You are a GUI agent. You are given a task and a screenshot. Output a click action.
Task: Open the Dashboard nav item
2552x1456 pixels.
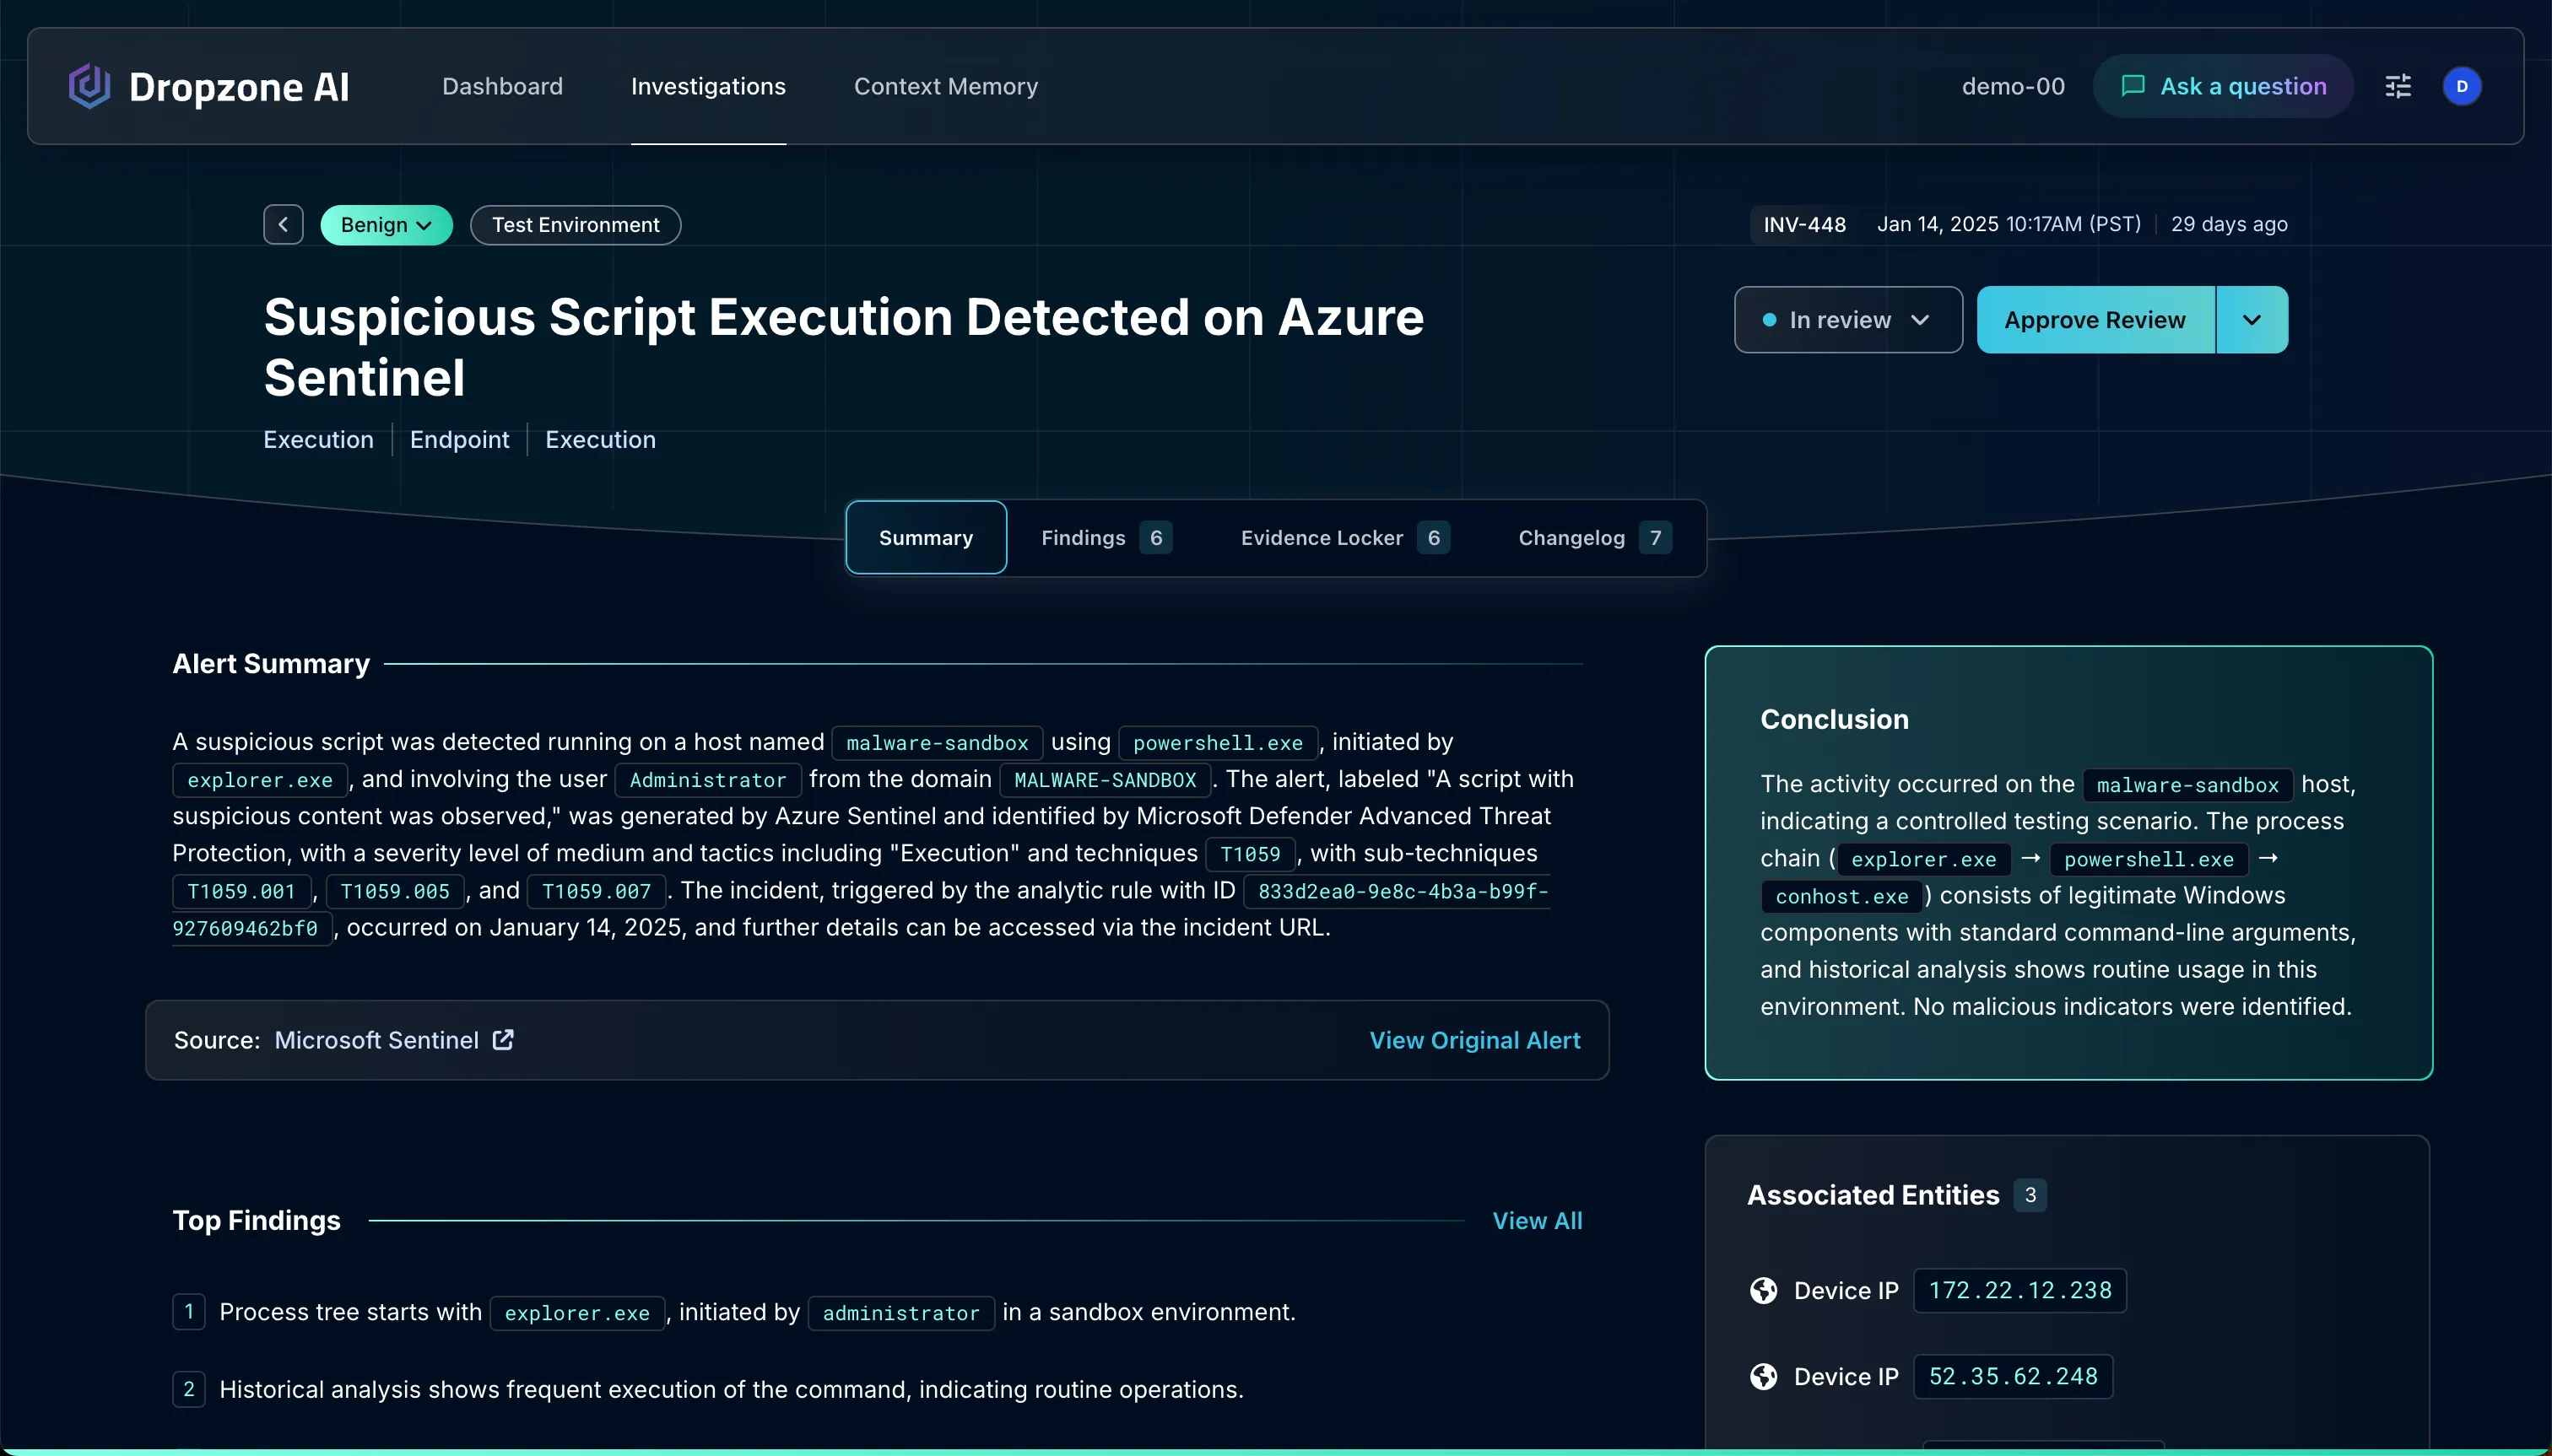(x=502, y=86)
